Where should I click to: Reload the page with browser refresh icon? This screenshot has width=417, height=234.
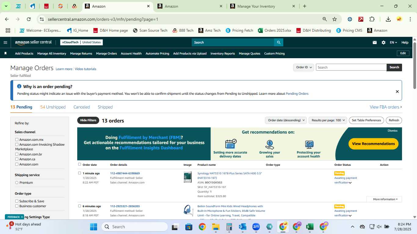pyautogui.click(x=29, y=19)
